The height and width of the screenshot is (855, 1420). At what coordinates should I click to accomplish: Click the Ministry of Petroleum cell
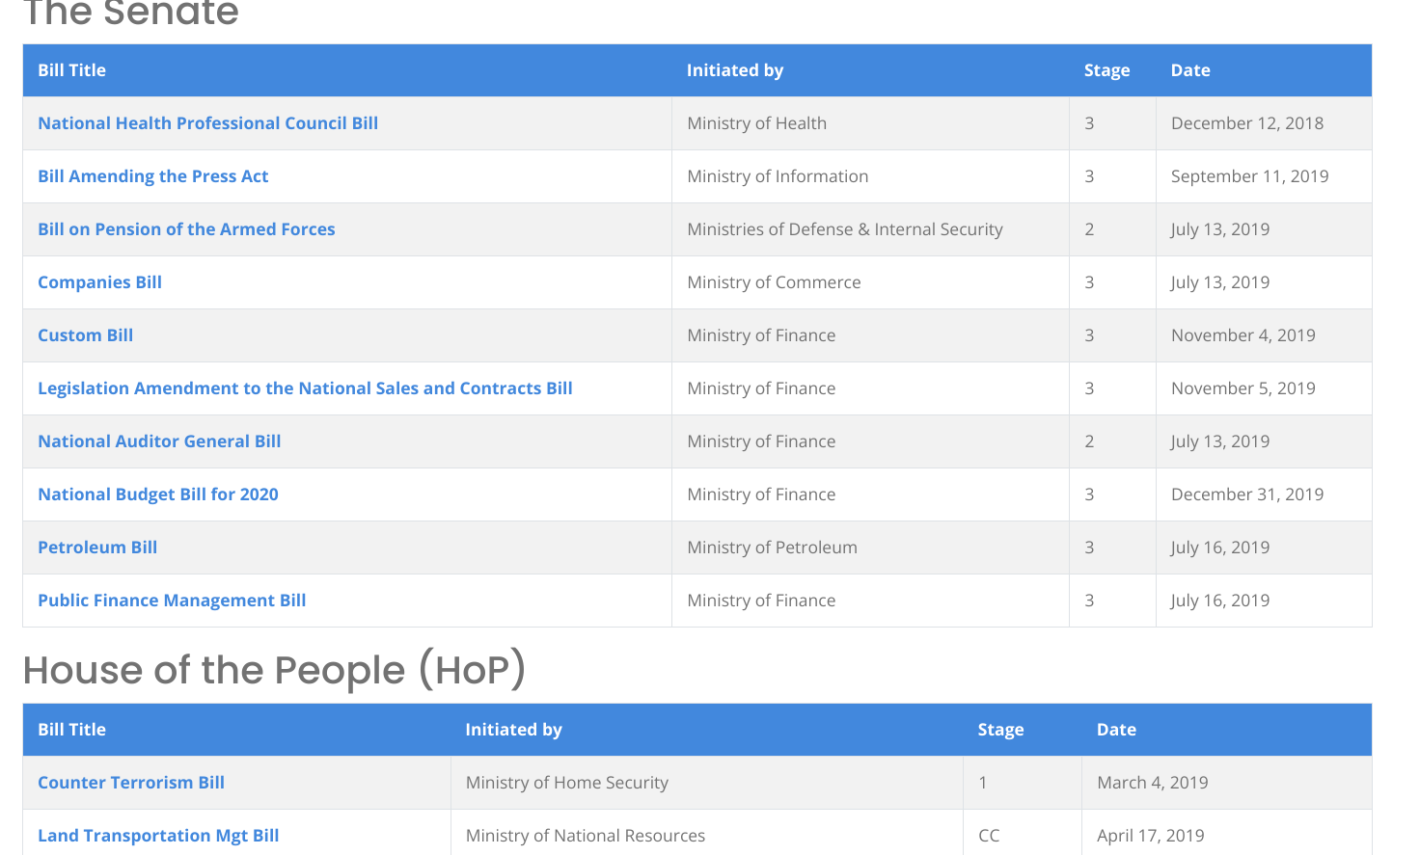(772, 548)
